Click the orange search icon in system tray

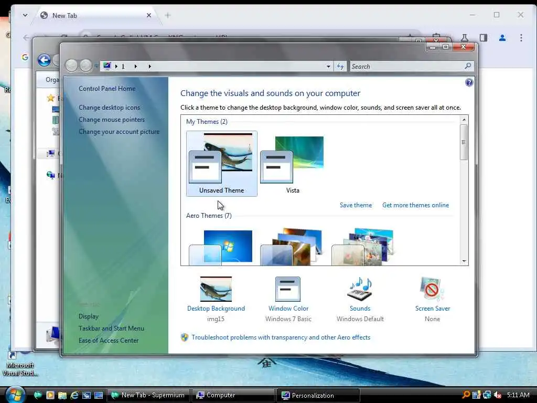466,395
